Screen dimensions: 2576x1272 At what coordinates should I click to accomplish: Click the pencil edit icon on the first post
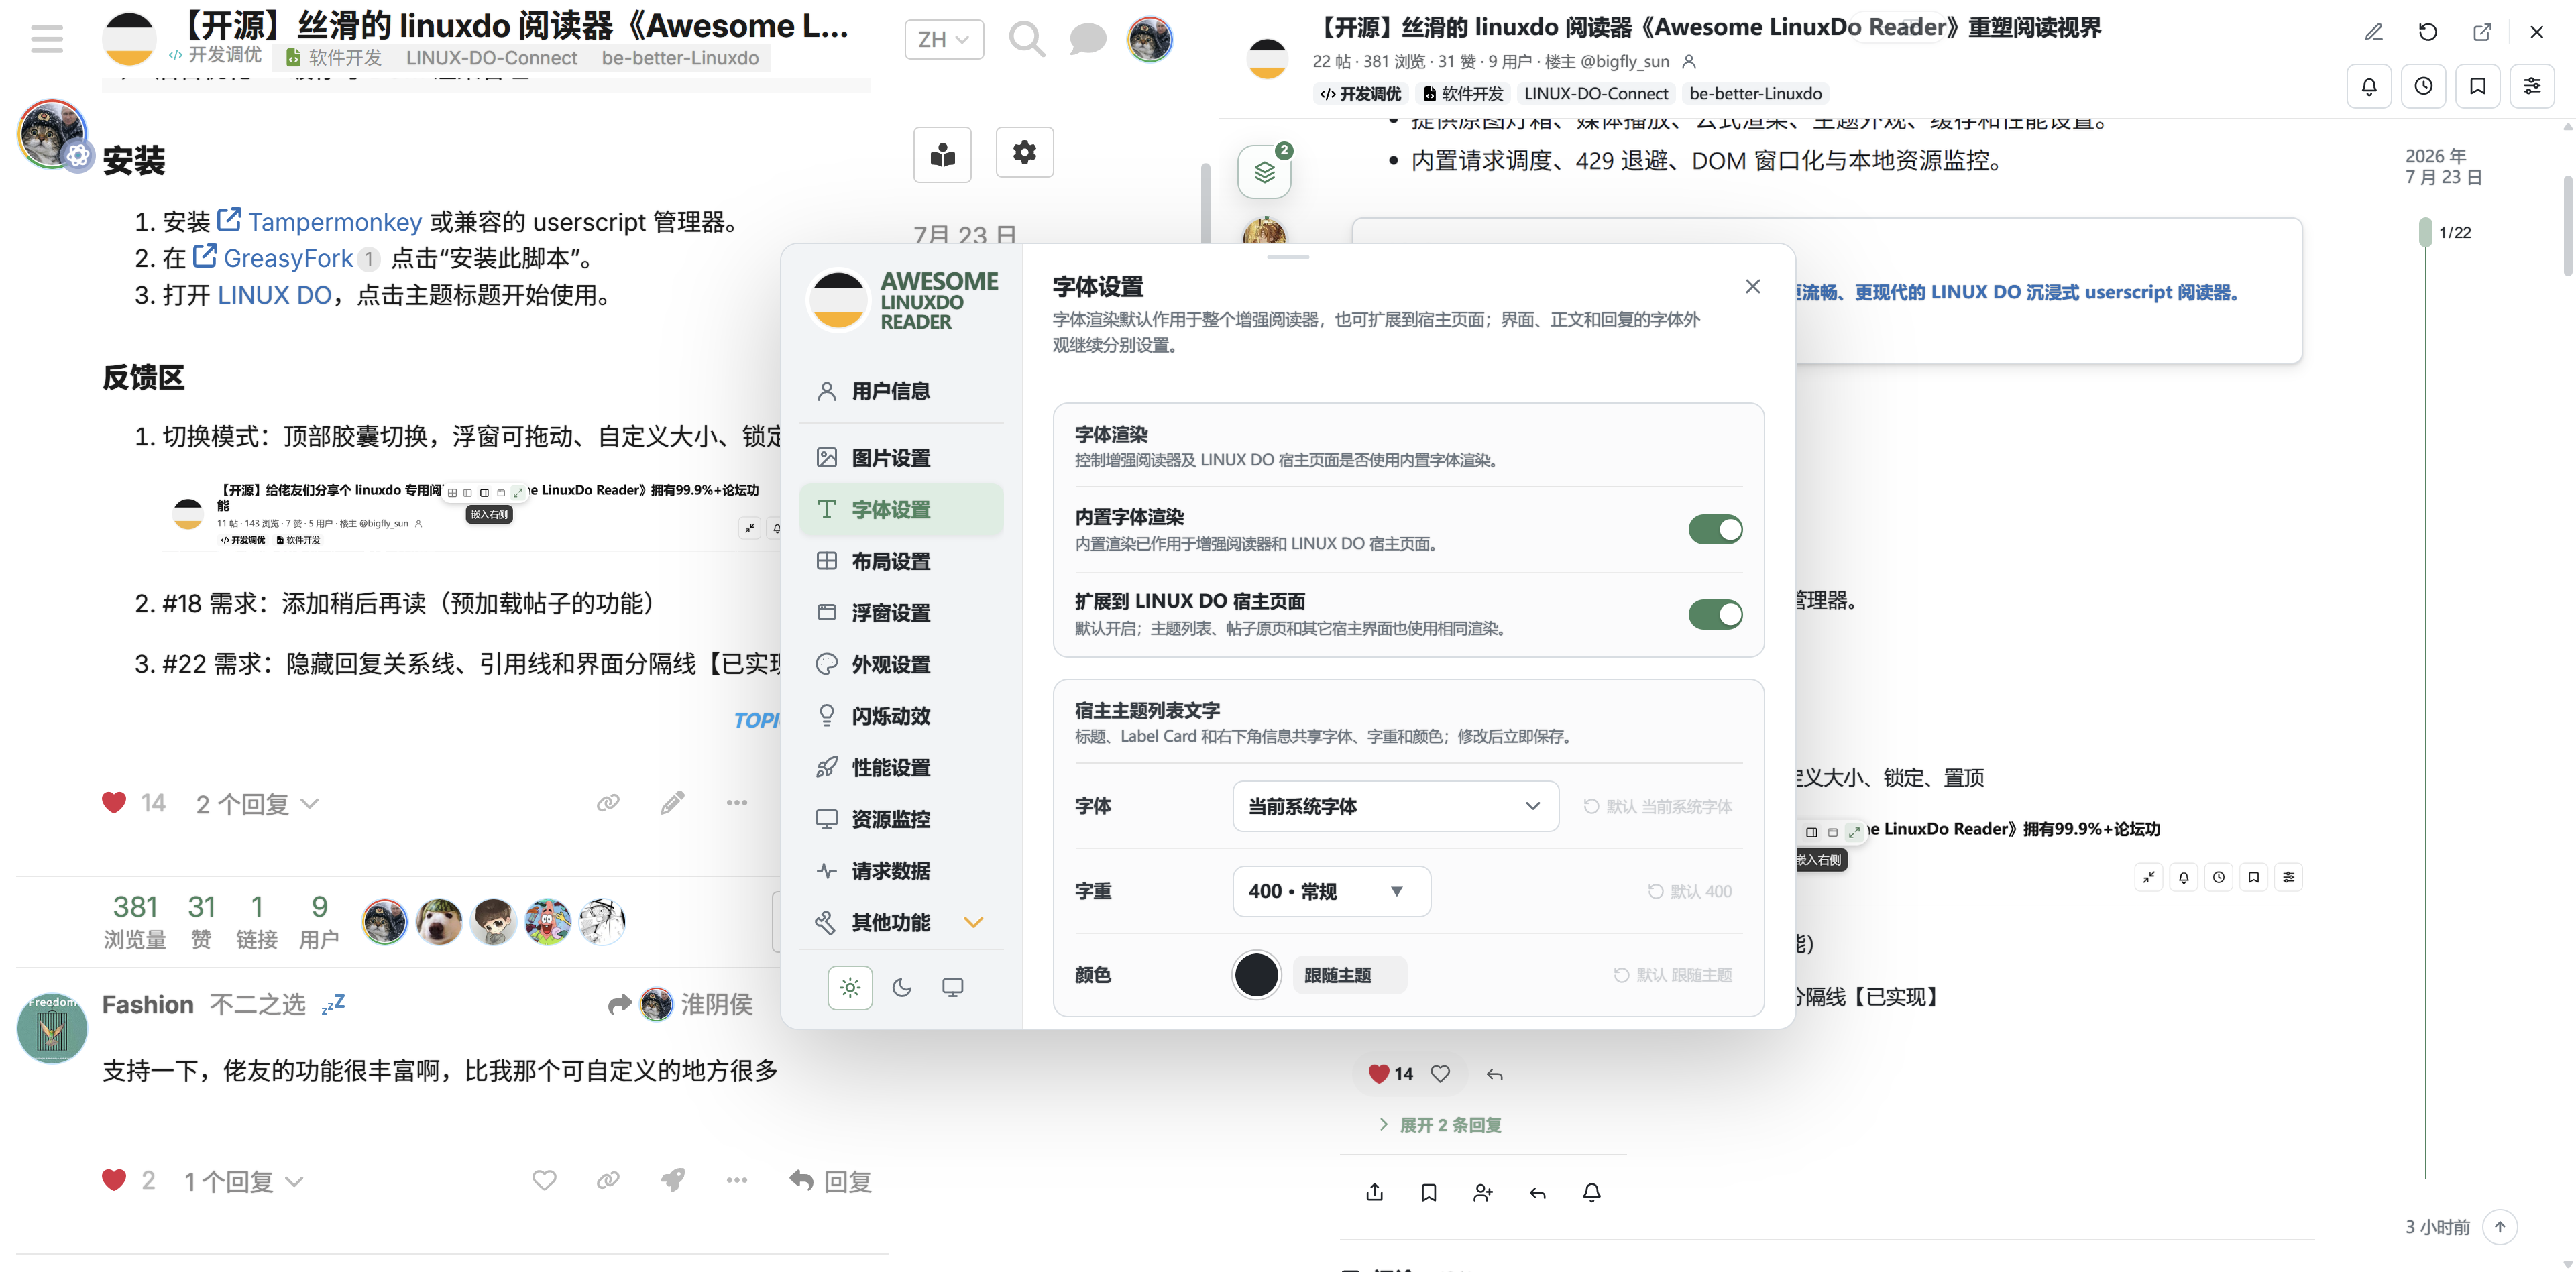(672, 803)
